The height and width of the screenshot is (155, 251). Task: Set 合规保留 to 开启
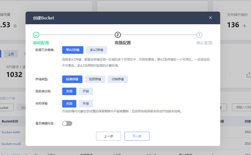click(x=86, y=104)
